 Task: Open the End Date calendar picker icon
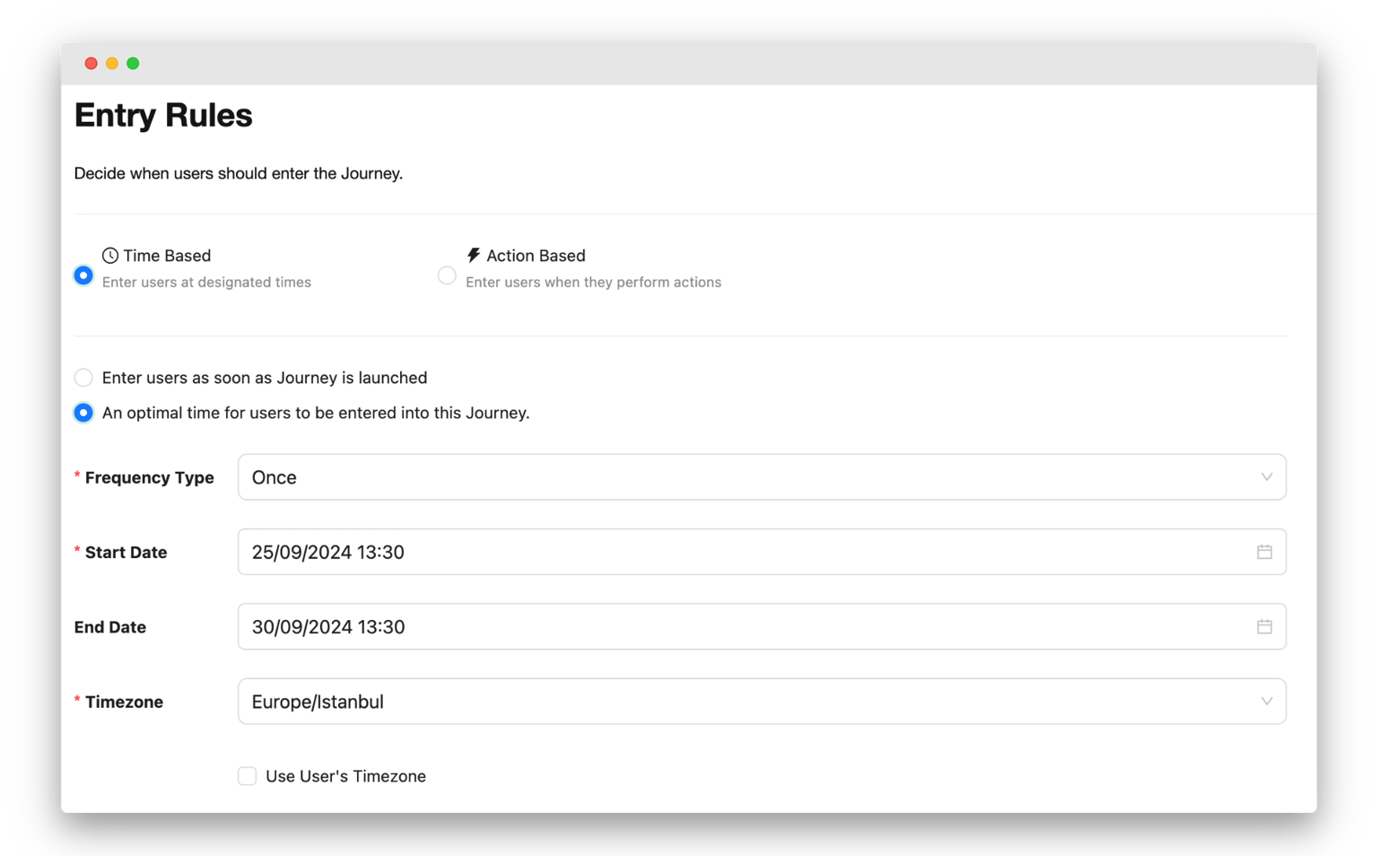1265,626
